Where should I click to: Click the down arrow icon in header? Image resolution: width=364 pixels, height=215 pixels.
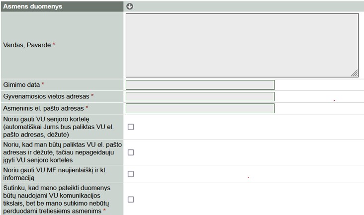point(130,6)
